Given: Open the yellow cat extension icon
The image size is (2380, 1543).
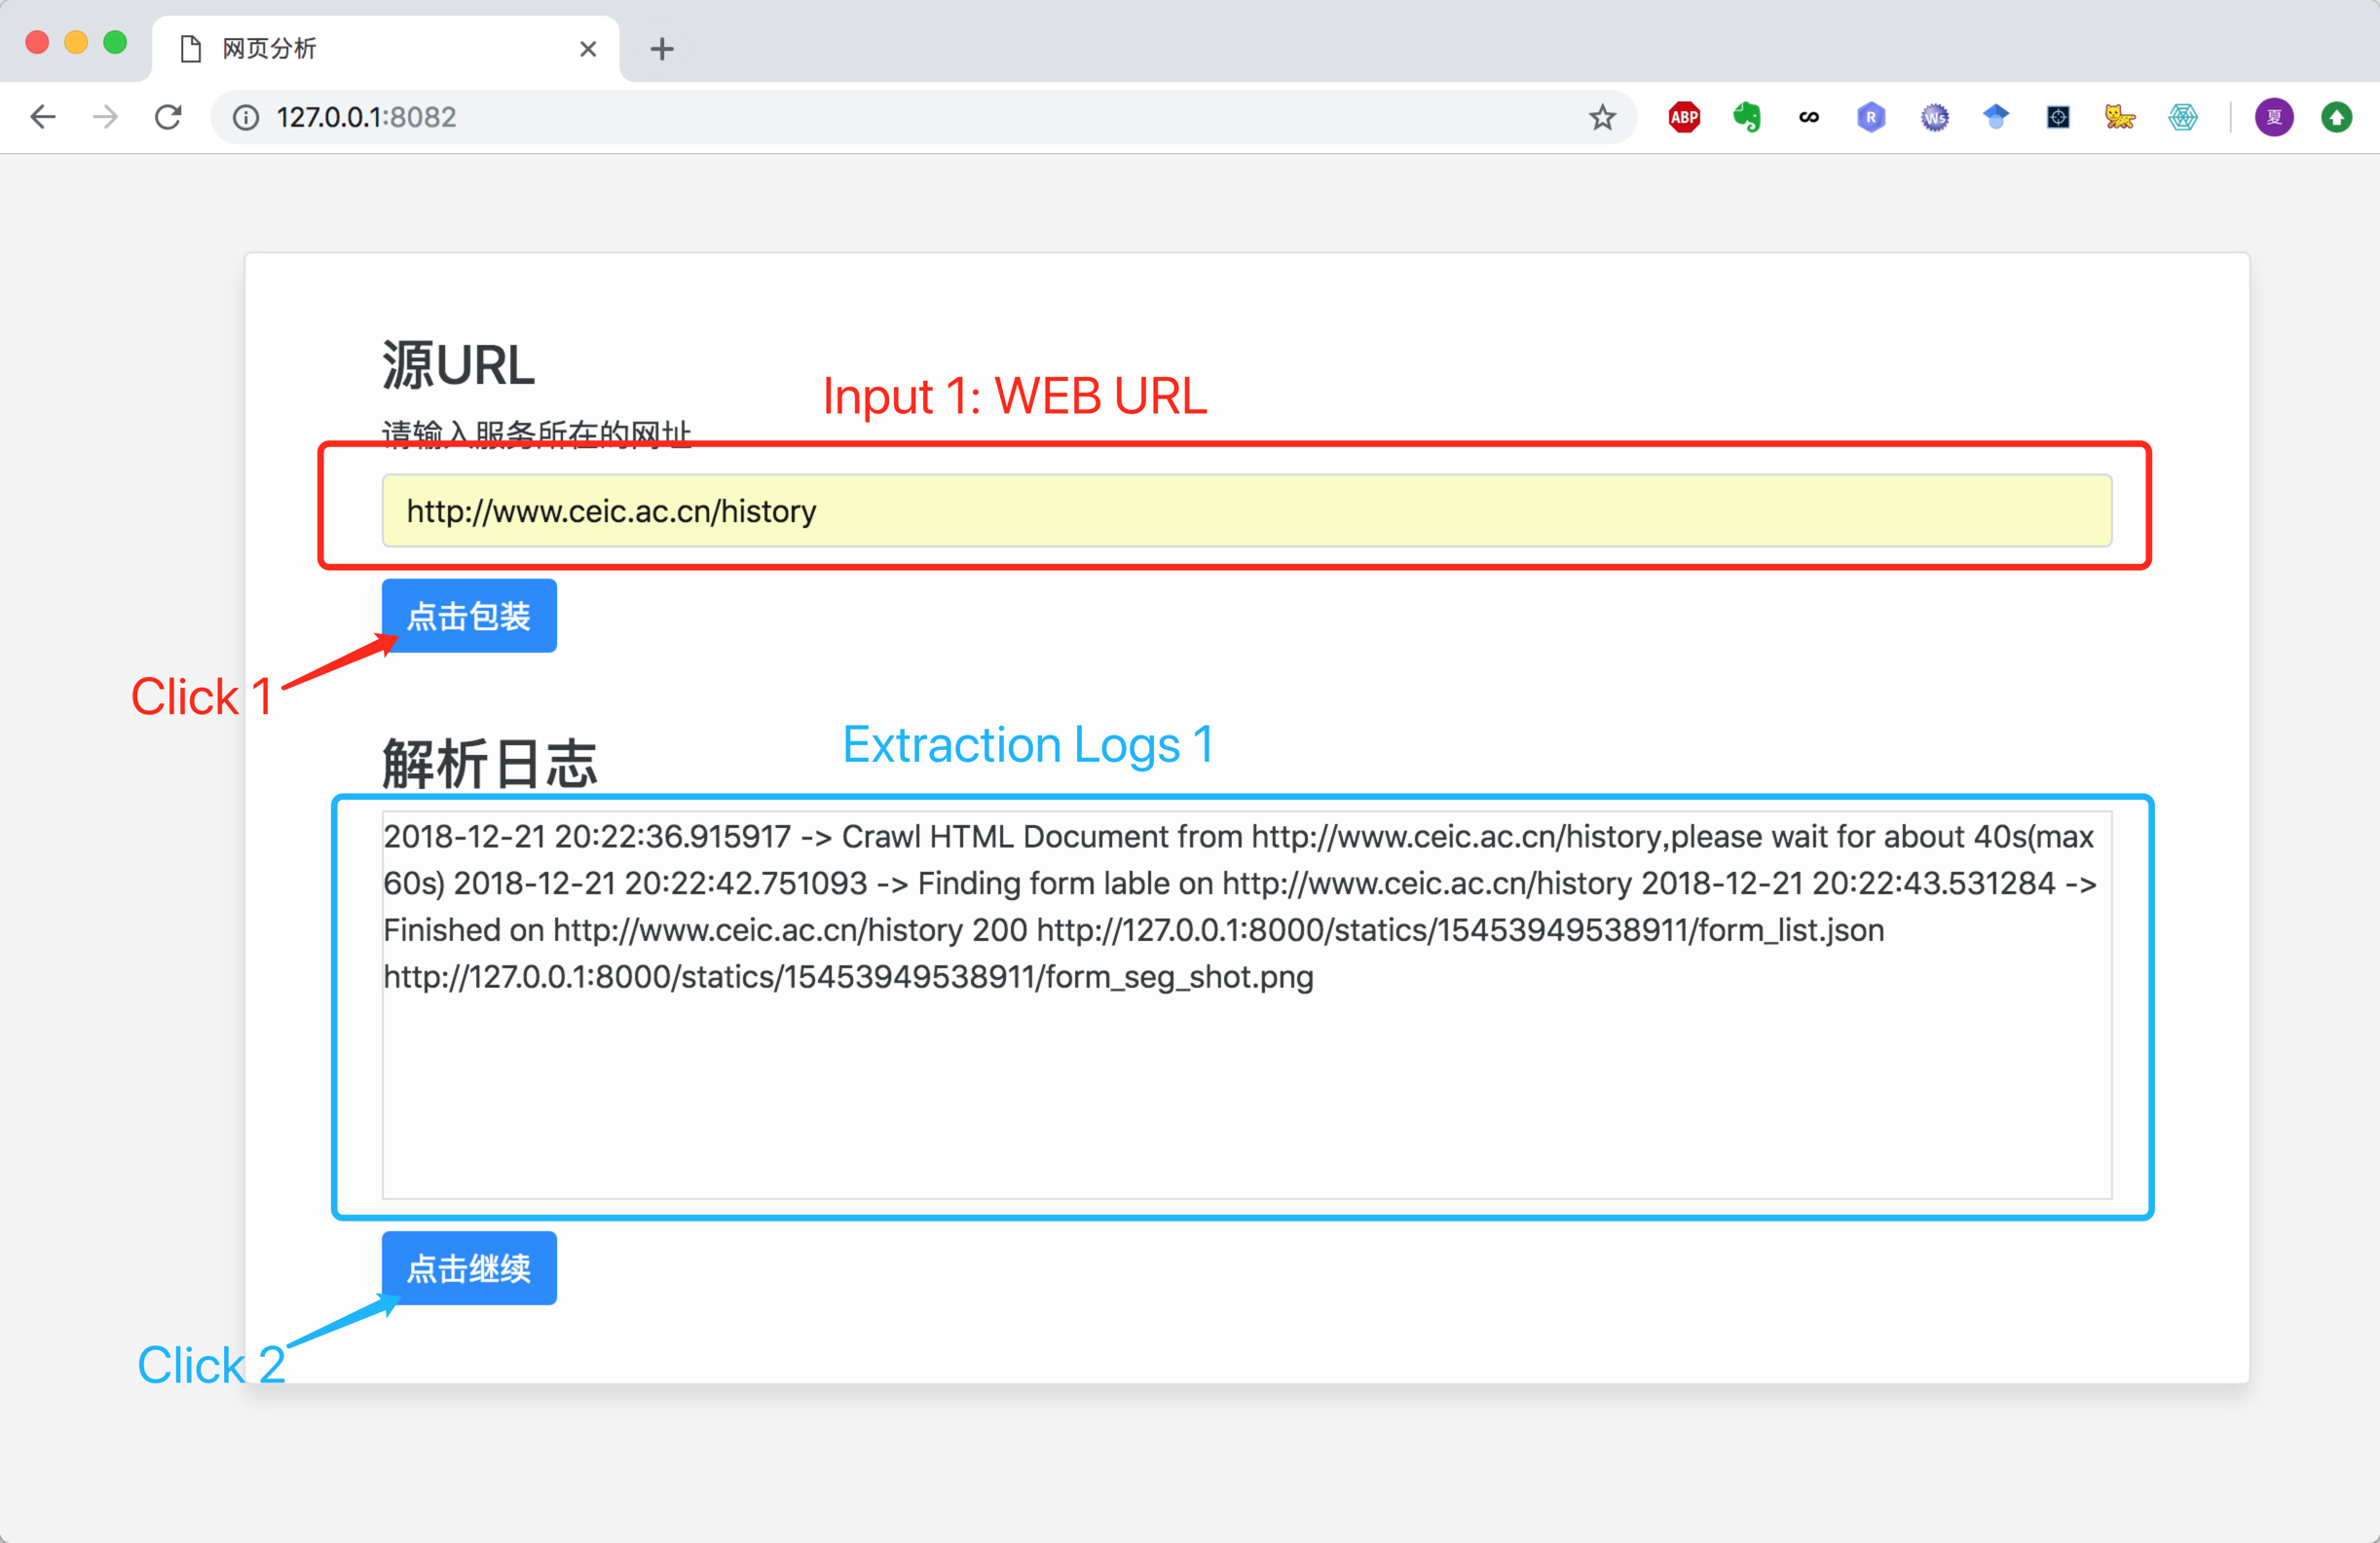Looking at the screenshot, I should [2120, 118].
